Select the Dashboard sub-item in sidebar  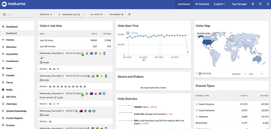pyautogui.click(x=17, y=33)
